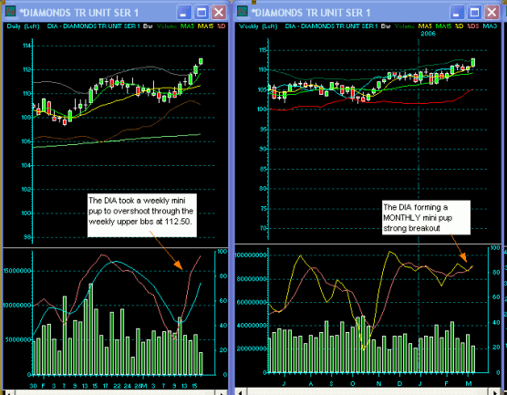
Task: Click the 'Daily (Left)' label
Action: pos(23,26)
